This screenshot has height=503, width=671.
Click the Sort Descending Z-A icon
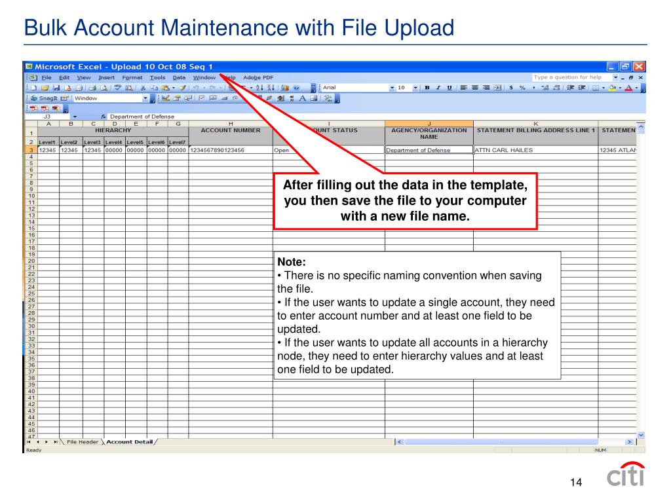[271, 88]
